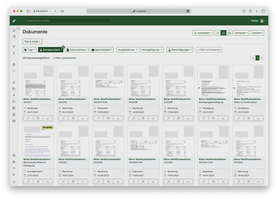Click the Dokumente suchen search field
Image resolution: width=278 pixels, height=199 pixels.
point(67,21)
